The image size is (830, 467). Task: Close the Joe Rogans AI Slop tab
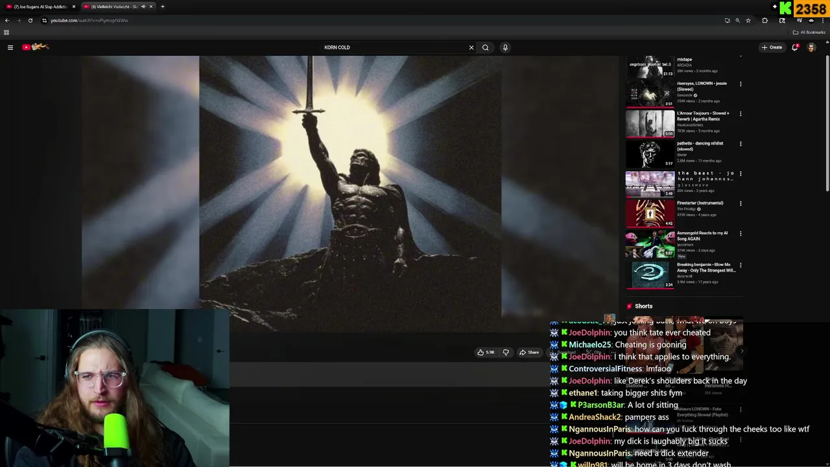coord(73,6)
